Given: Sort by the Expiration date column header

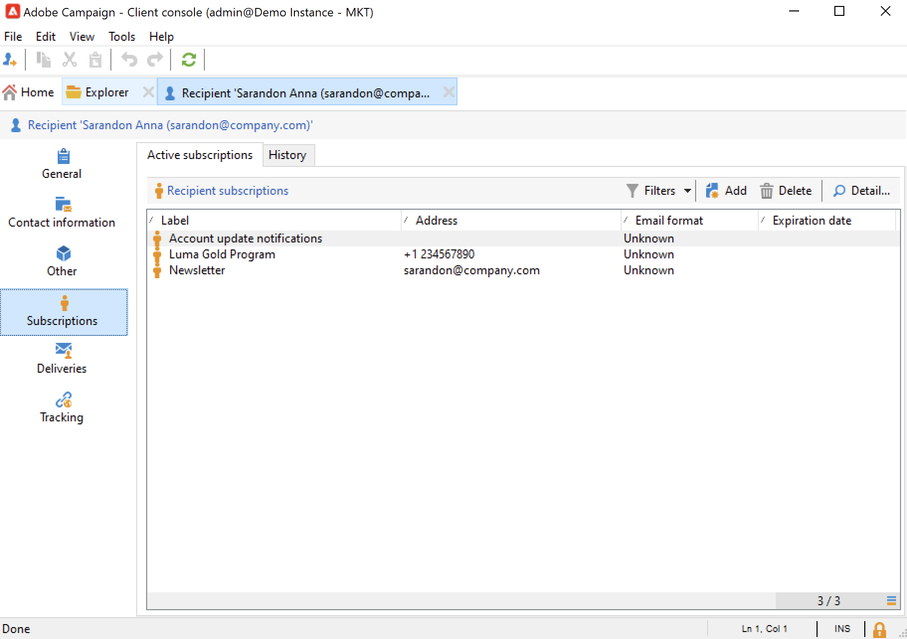Looking at the screenshot, I should (827, 221).
